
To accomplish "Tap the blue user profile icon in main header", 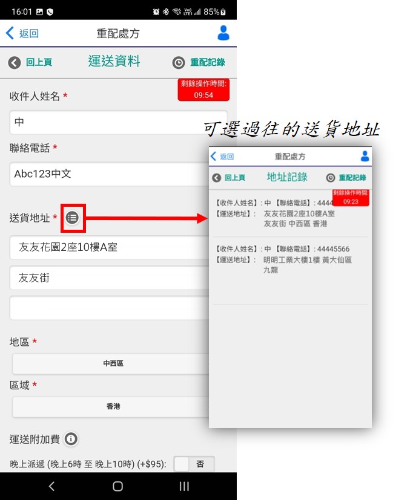I will tap(223, 33).
